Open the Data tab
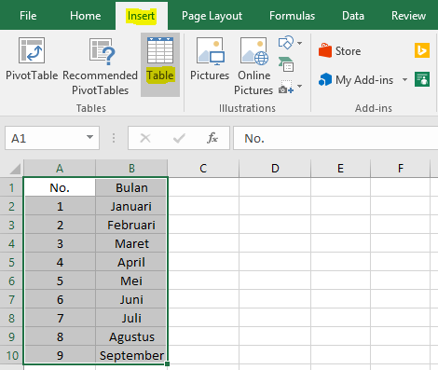The image size is (438, 370). point(353,16)
